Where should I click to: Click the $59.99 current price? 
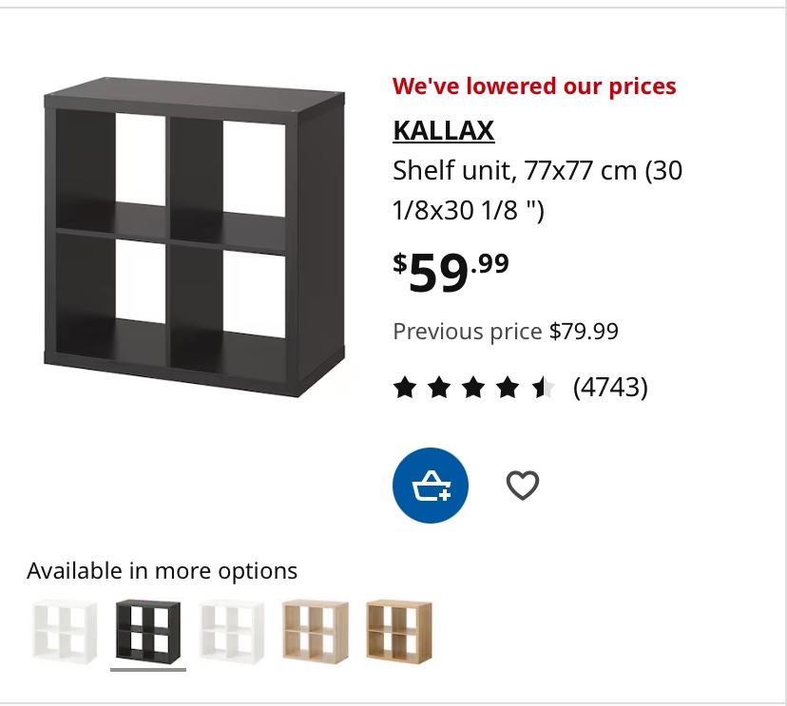tap(451, 273)
